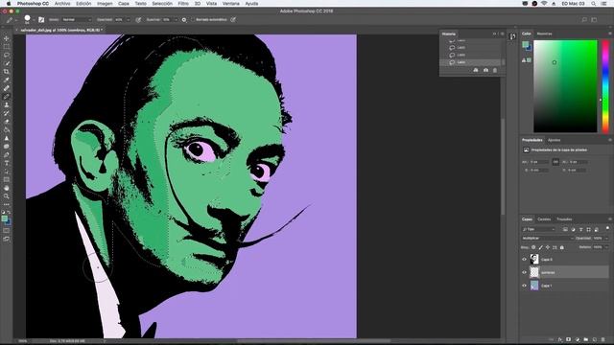This screenshot has width=614, height=345.
Task: Open the extra tools (three dots) button
Action: pyautogui.click(x=7, y=204)
